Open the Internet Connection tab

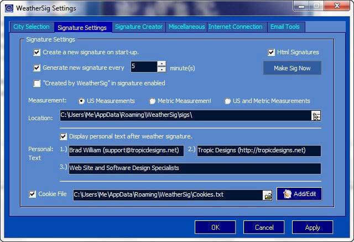(x=236, y=27)
